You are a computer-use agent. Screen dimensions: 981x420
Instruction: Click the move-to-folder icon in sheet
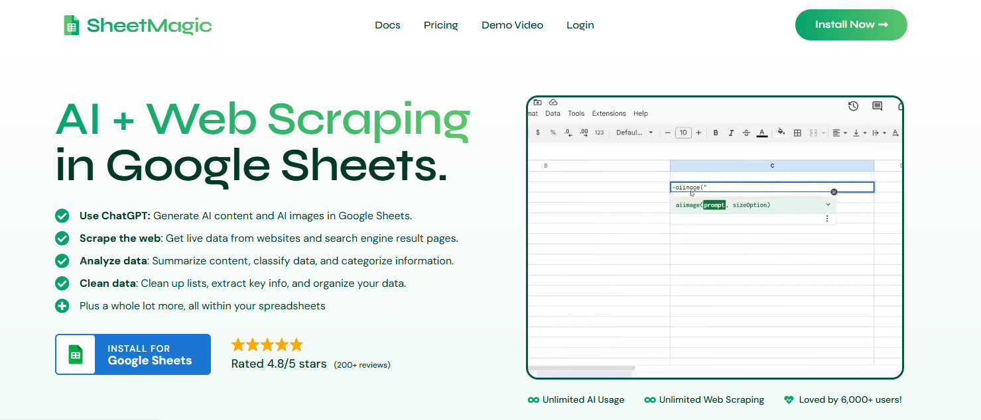click(537, 103)
